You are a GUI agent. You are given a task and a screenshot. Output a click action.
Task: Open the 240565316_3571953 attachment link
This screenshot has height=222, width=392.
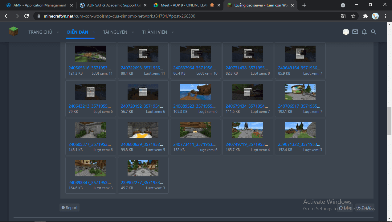(90, 68)
